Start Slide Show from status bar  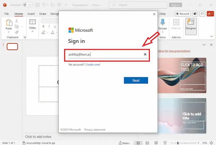tap(165, 143)
